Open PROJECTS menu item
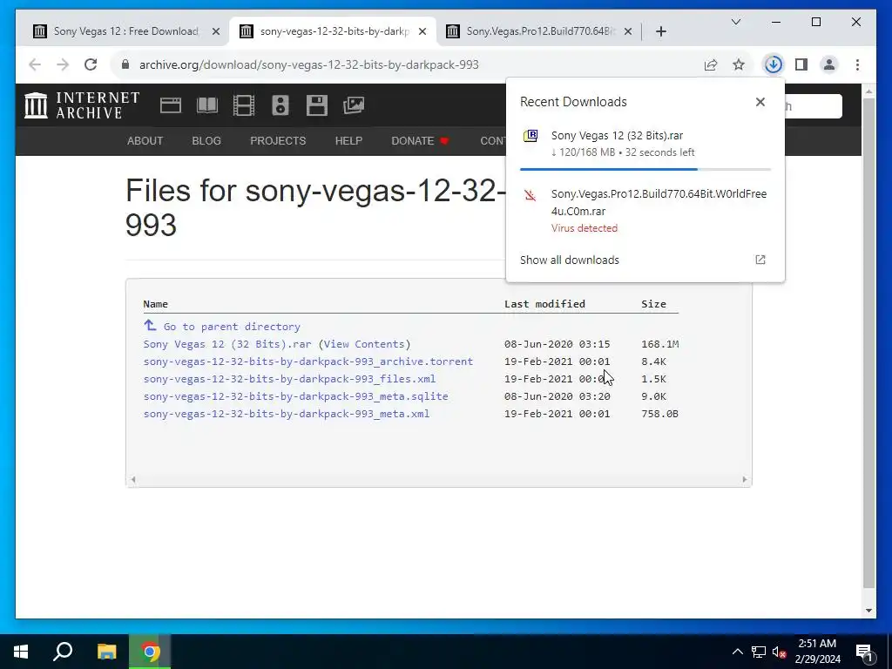Image resolution: width=892 pixels, height=669 pixels. [x=278, y=140]
